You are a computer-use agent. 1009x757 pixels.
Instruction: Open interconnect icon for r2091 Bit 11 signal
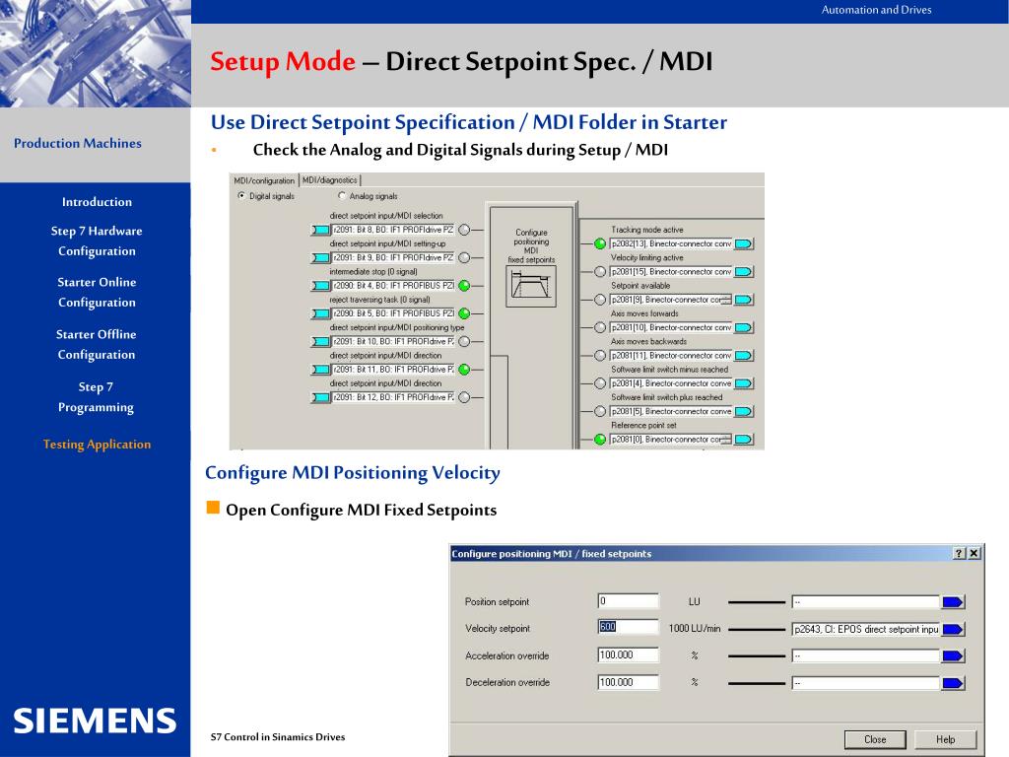(320, 370)
